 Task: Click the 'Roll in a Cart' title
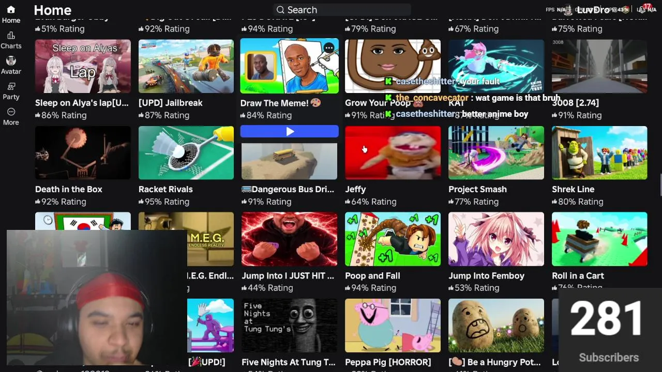point(578,275)
